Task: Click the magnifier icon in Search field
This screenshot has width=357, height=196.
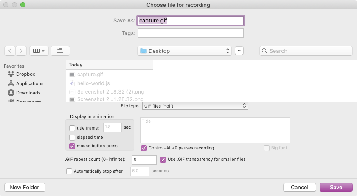Action: 264,51
